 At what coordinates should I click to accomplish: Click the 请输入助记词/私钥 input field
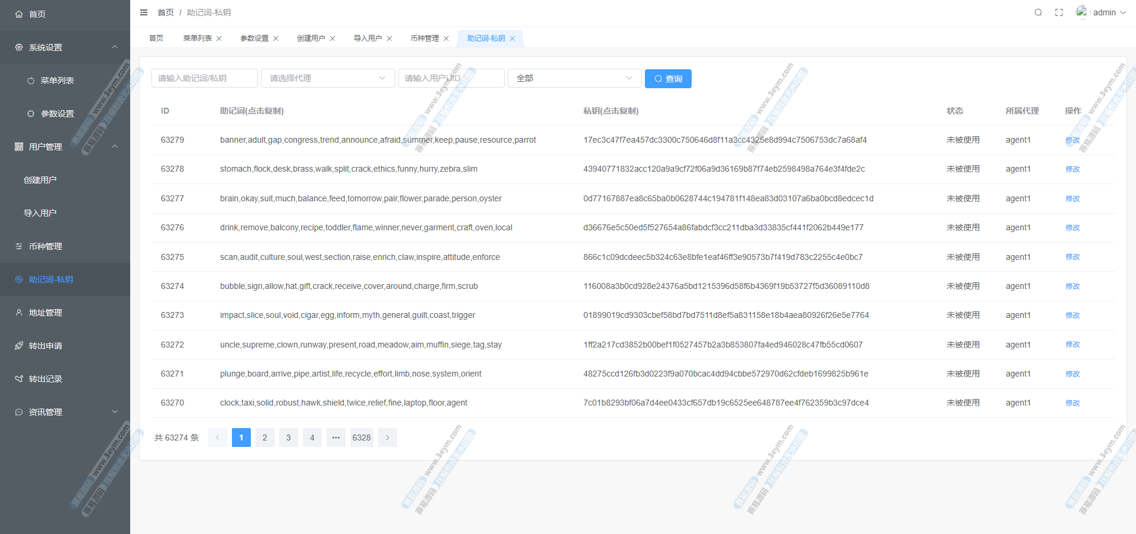click(204, 78)
